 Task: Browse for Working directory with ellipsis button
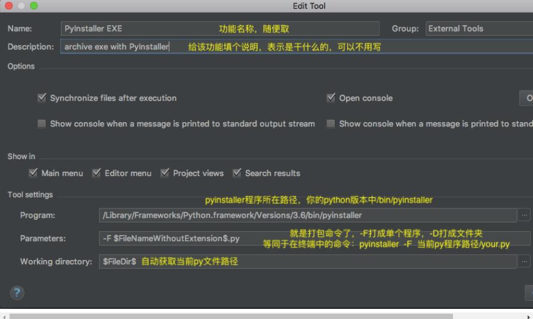click(524, 262)
